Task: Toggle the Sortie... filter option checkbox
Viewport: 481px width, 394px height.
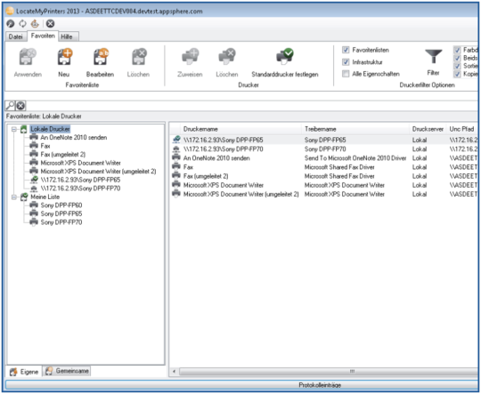Action: 457,66
